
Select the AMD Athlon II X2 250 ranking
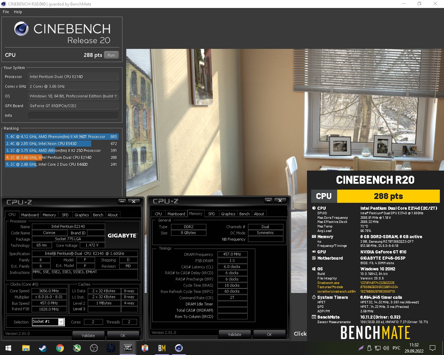coord(62,150)
